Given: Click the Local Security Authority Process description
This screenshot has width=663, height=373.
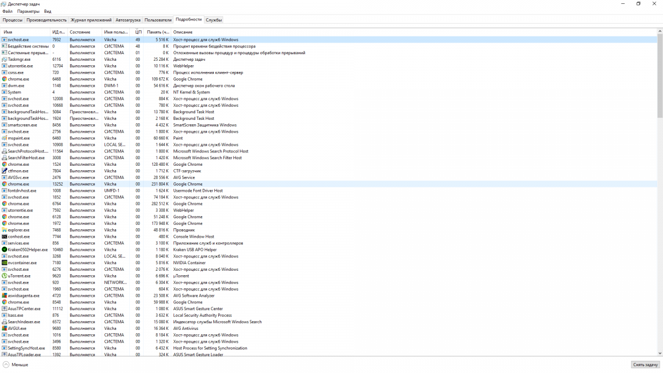Looking at the screenshot, I should pyautogui.click(x=202, y=316).
